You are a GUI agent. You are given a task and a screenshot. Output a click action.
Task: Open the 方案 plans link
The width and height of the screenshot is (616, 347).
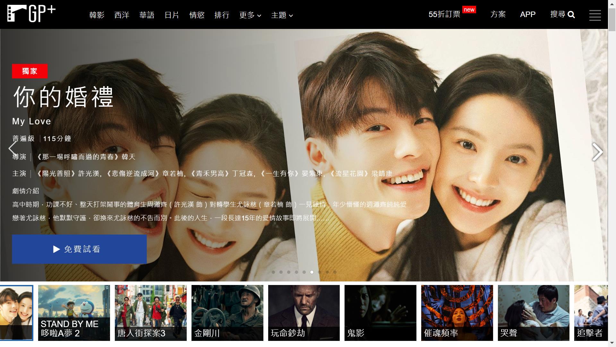(498, 14)
